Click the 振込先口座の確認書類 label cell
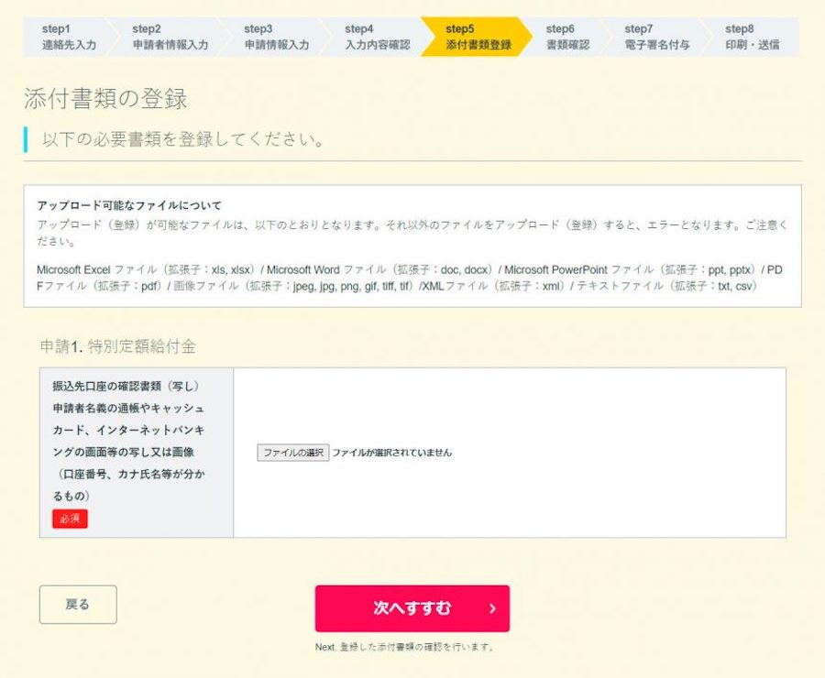825x678 pixels. point(136,440)
